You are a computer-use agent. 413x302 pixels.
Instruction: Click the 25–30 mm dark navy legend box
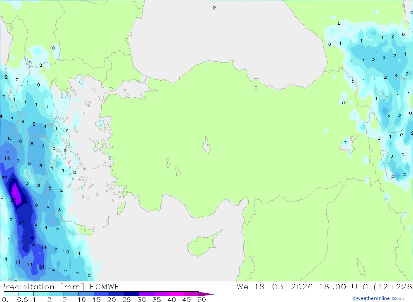(x=131, y=294)
